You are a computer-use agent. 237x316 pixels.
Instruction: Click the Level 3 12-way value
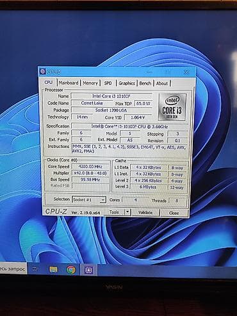[177, 188]
